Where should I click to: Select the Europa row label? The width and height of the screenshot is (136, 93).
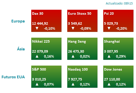pos(18,21)
